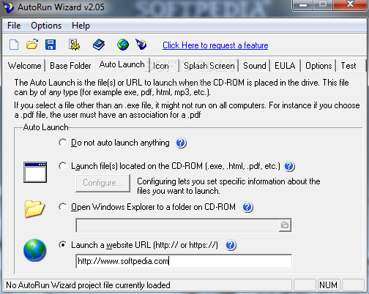Click the Configure... button
The height and width of the screenshot is (294, 369).
(102, 183)
